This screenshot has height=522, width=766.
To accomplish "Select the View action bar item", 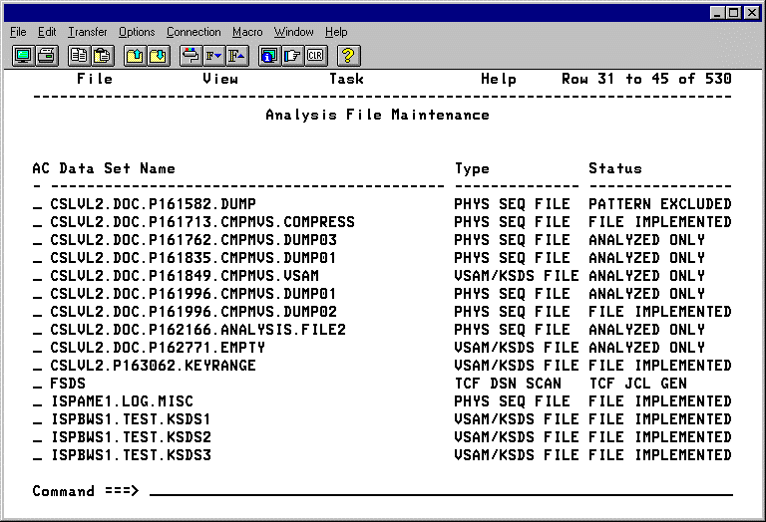I will (220, 79).
